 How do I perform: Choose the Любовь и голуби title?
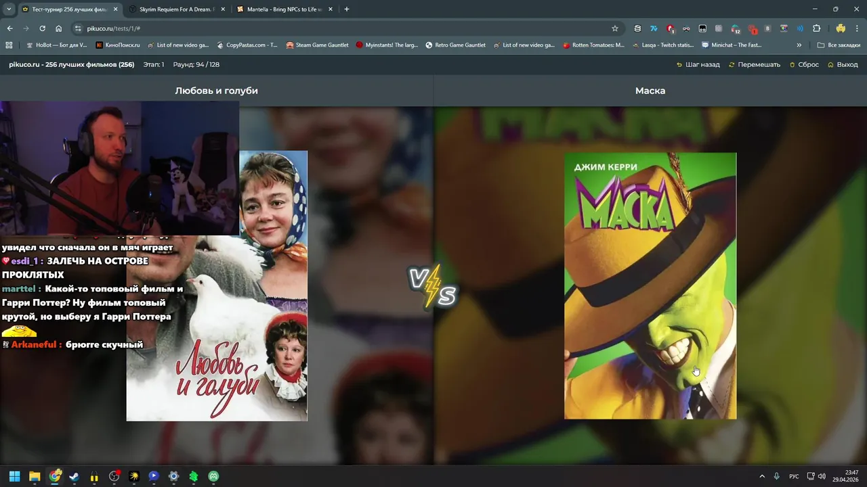coord(216,91)
